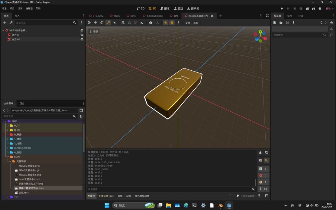
Task: Collapse duplicate messages icon in output panel
Action: 260,160
